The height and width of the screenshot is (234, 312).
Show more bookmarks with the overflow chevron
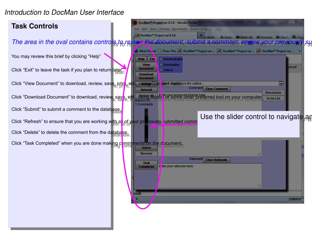300,51
